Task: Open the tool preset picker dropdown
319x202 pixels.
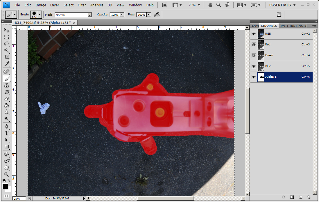Action: 15,15
